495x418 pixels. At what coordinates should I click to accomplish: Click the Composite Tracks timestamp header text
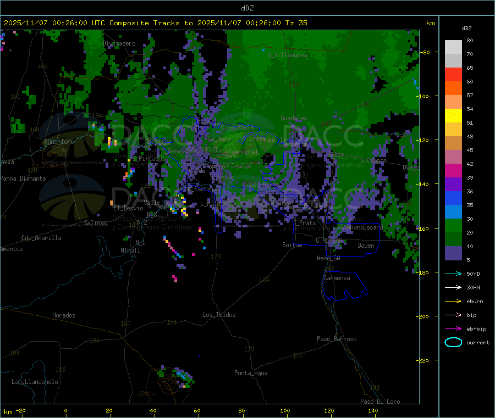[155, 23]
